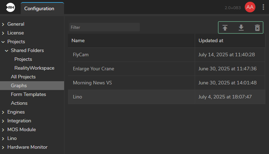Click in the Filter input field
Image resolution: width=269 pixels, height=154 pixels.
point(104,27)
